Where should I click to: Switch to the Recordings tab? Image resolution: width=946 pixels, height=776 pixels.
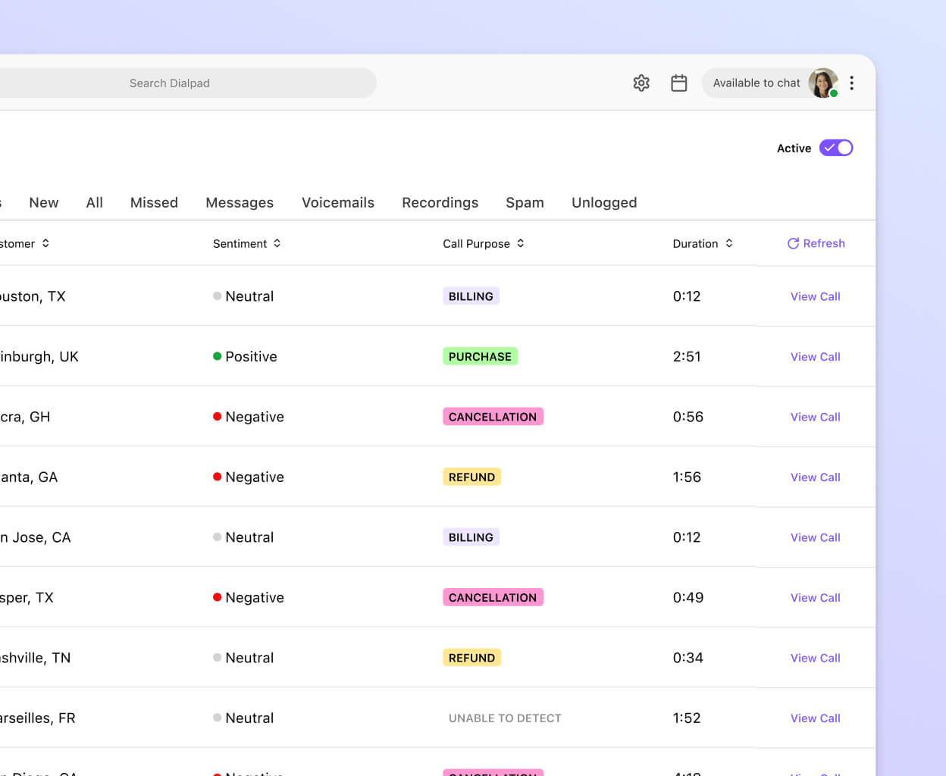point(440,202)
